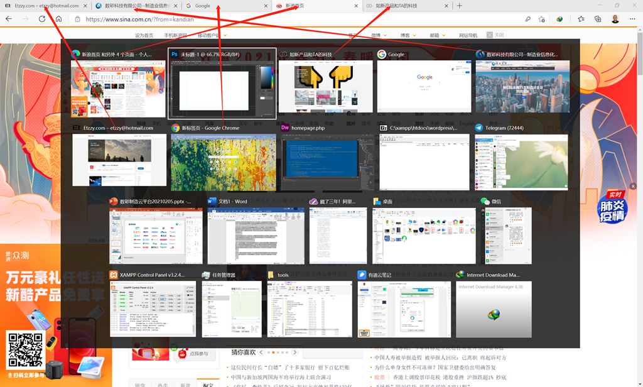Open the 手机新浪网 link
643x387 pixels.
tap(175, 35)
